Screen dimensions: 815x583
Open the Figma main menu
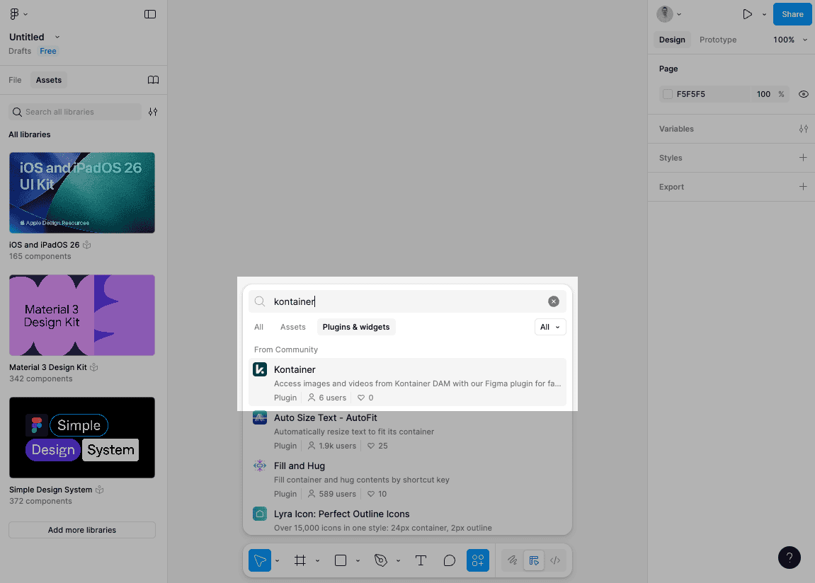click(x=16, y=13)
